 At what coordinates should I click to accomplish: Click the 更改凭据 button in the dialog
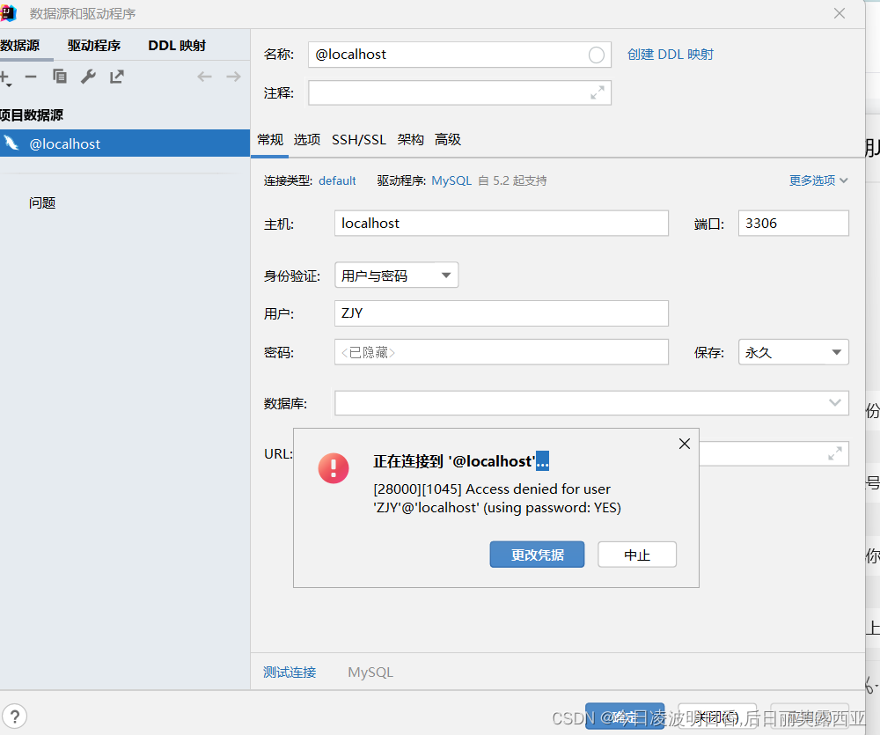(x=537, y=554)
